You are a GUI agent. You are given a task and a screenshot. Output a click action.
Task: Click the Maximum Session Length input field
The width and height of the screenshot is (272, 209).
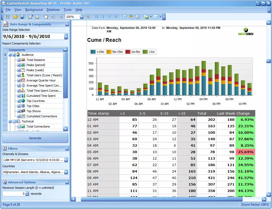[x=14, y=194]
